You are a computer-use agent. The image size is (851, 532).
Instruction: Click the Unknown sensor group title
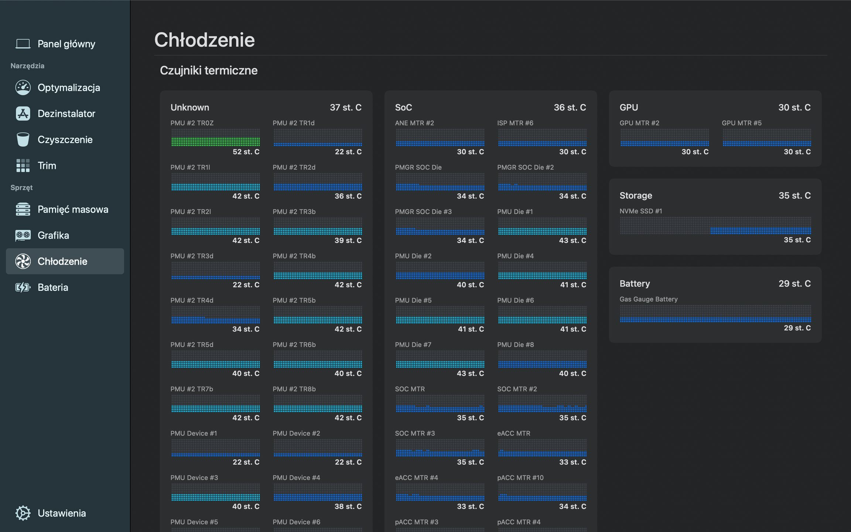190,108
